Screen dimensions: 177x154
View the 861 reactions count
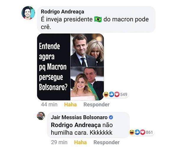point(149,132)
